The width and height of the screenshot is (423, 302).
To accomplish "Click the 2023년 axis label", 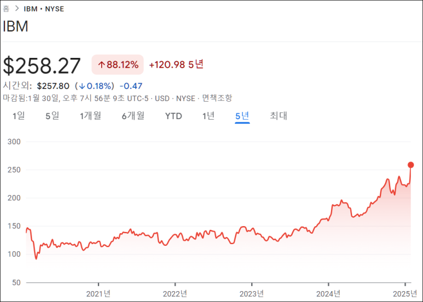I will click(x=251, y=294).
